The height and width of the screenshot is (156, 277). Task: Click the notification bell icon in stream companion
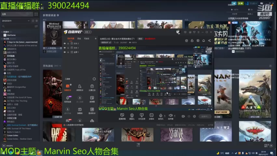204,41
